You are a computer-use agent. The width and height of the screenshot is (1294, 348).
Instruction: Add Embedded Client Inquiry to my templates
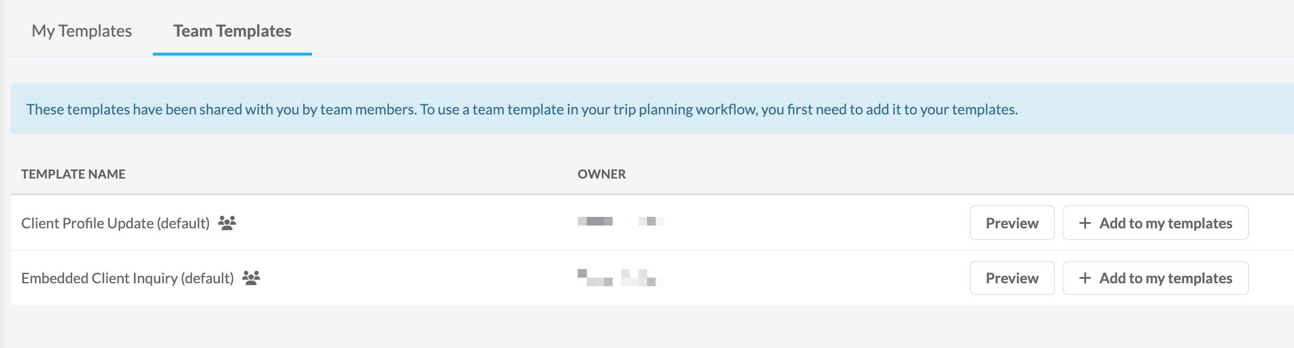[x=1165, y=278]
